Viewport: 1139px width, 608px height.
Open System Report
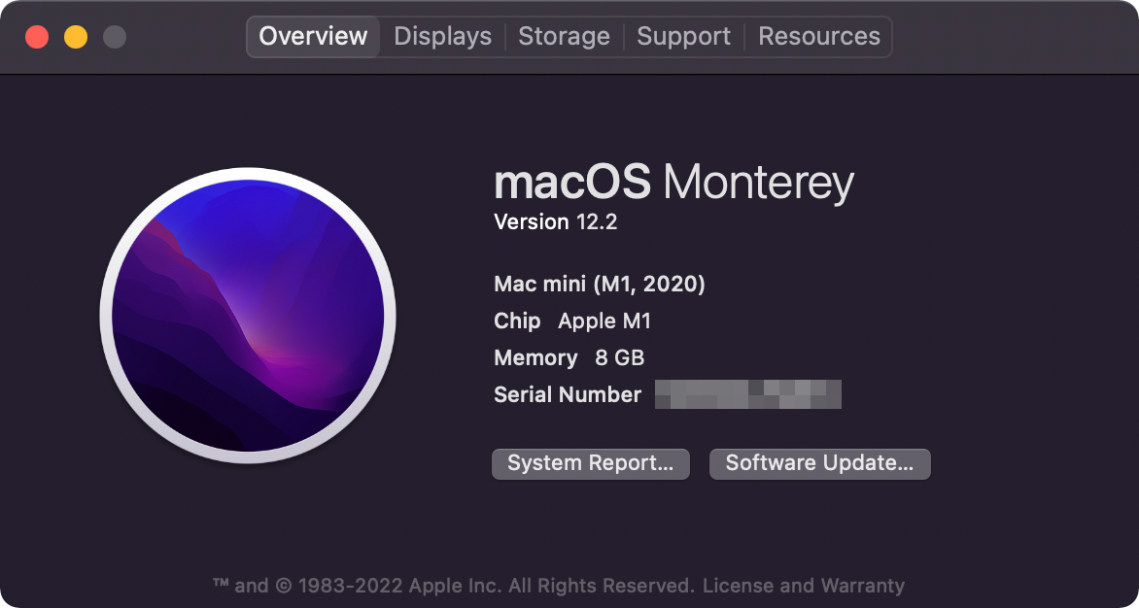pyautogui.click(x=591, y=463)
